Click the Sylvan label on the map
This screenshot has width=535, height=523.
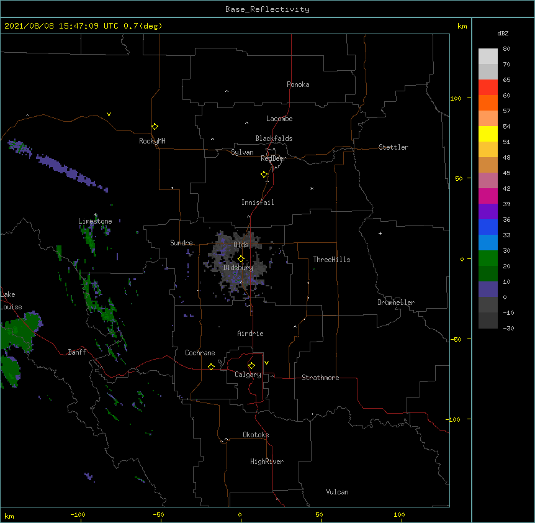click(242, 152)
